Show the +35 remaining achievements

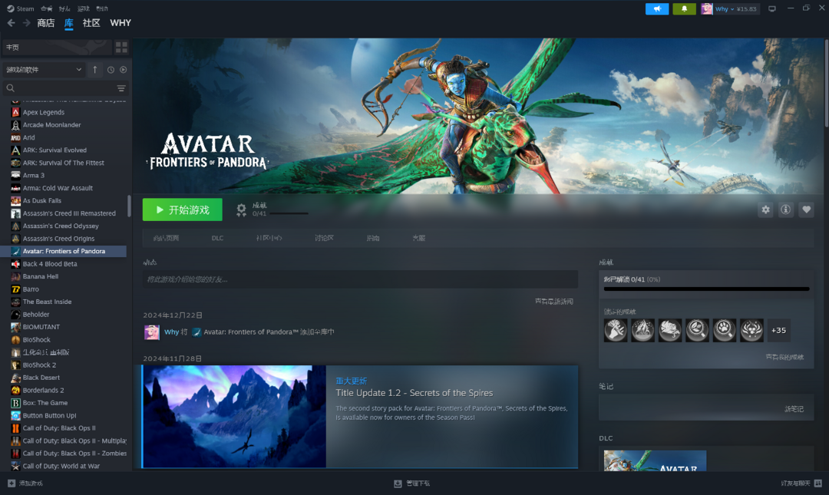click(779, 331)
